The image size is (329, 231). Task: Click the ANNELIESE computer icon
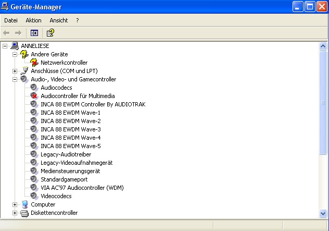tap(15, 46)
